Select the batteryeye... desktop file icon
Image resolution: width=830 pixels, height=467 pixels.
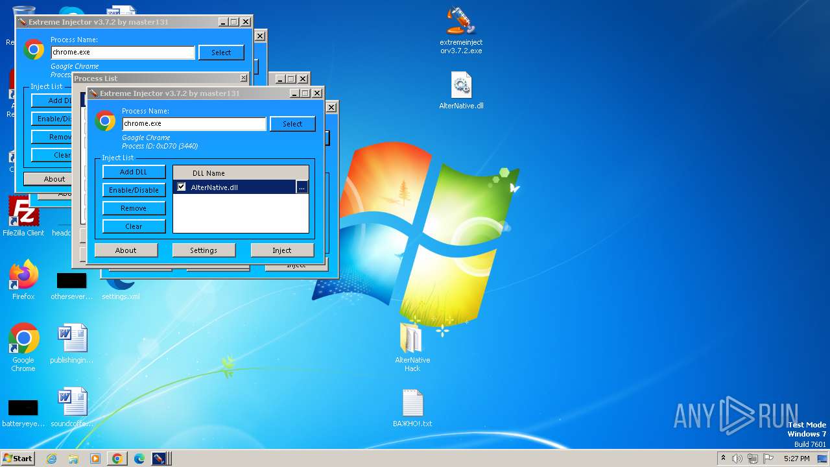coord(23,413)
